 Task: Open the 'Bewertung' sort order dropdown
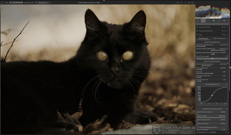tap(44, 2)
